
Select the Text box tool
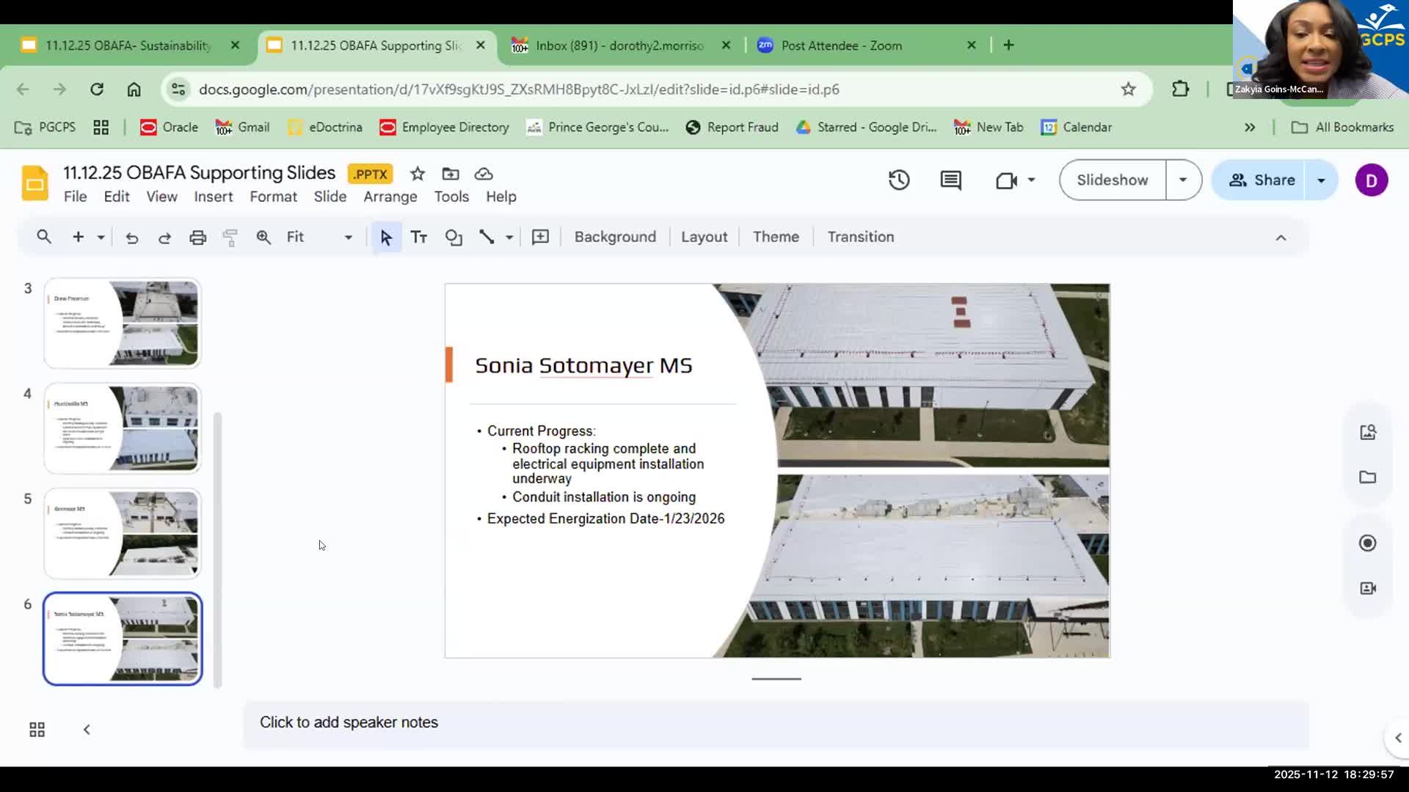[x=418, y=237]
